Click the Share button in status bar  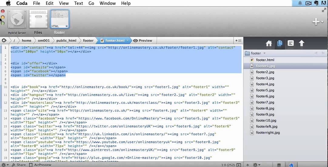(x=18, y=165)
